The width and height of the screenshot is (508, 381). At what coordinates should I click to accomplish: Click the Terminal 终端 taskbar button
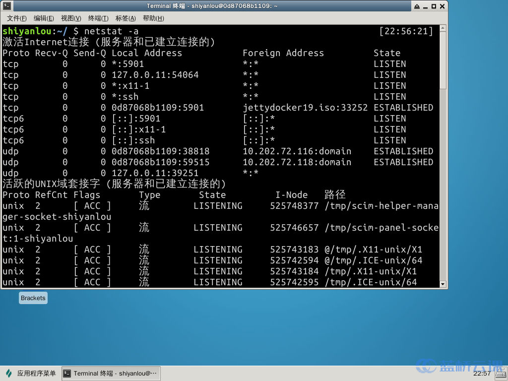111,374
